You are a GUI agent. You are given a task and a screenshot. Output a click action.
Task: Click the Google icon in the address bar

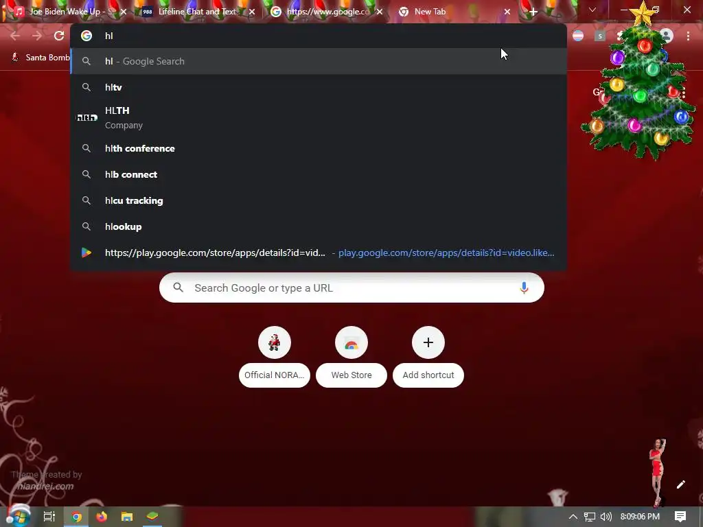point(87,36)
